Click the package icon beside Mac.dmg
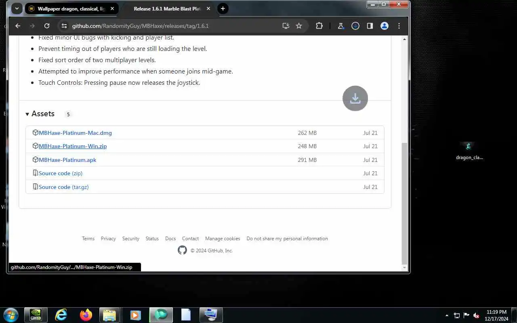 point(35,132)
